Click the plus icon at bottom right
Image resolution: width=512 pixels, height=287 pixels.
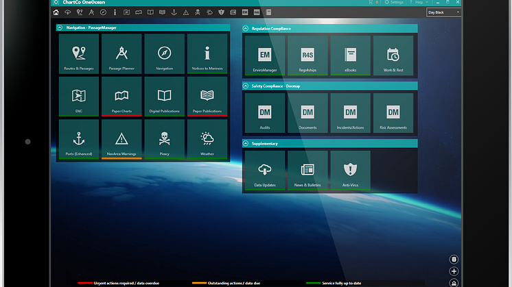pyautogui.click(x=454, y=271)
